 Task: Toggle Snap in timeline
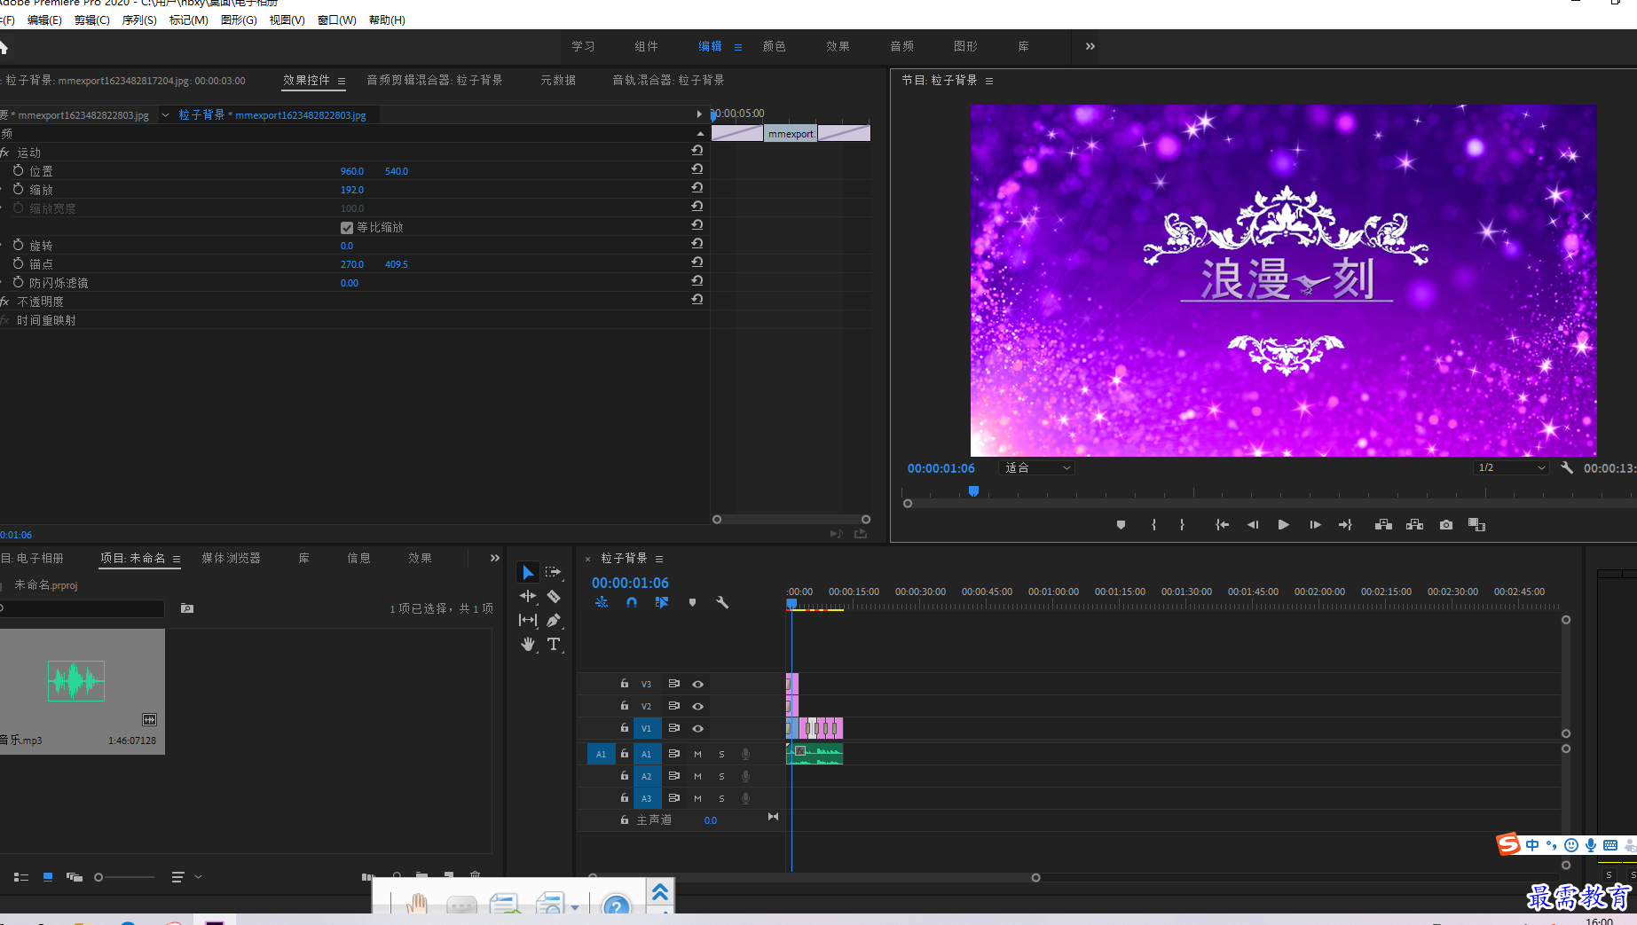[632, 602]
